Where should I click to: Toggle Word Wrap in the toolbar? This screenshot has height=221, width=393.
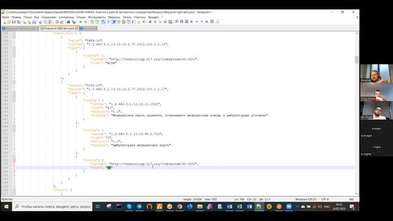[103, 22]
